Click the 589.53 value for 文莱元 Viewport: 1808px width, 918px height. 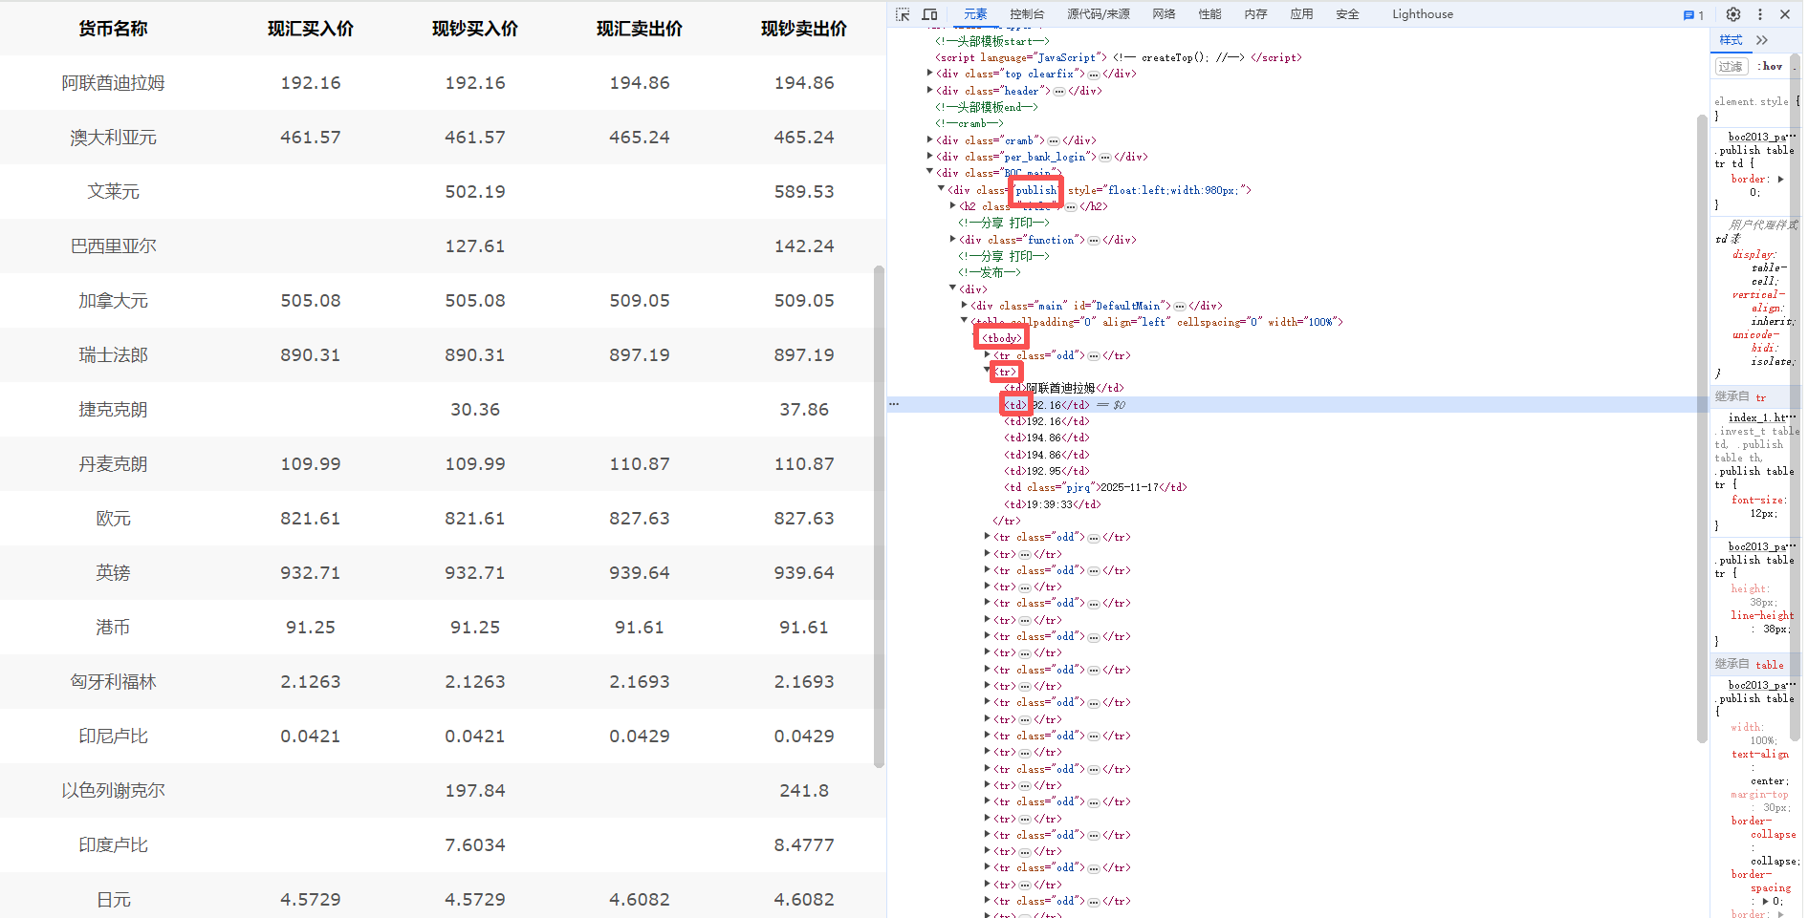tap(804, 192)
